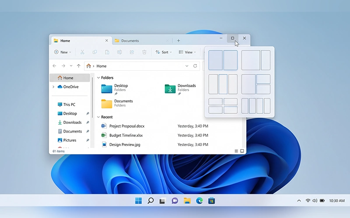Click the volume speaker icon
The height and width of the screenshot is (218, 350).
tap(315, 201)
